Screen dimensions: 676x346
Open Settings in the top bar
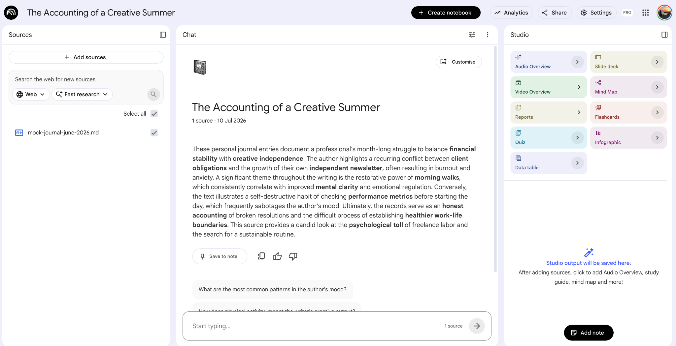(596, 13)
